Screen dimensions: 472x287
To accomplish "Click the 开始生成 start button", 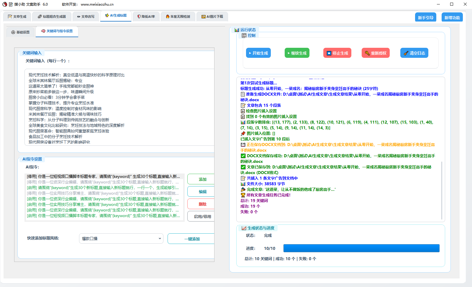I will (258, 53).
